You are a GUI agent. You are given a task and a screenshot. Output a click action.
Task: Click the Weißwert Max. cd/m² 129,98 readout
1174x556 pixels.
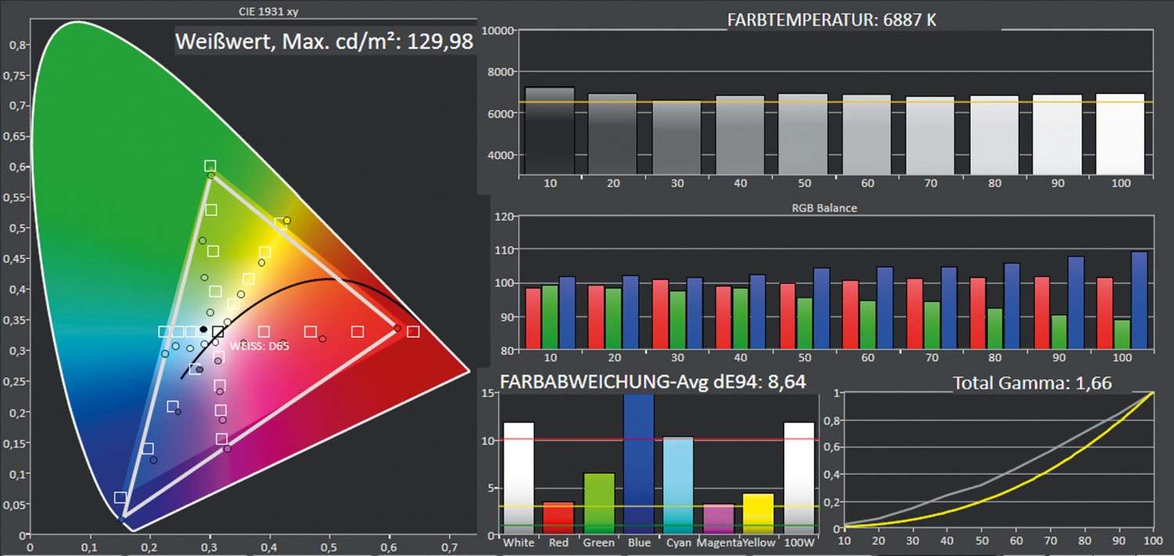click(x=325, y=41)
